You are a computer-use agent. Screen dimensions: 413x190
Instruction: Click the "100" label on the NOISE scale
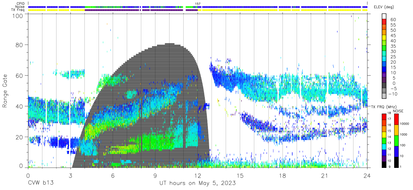click(x=403, y=145)
